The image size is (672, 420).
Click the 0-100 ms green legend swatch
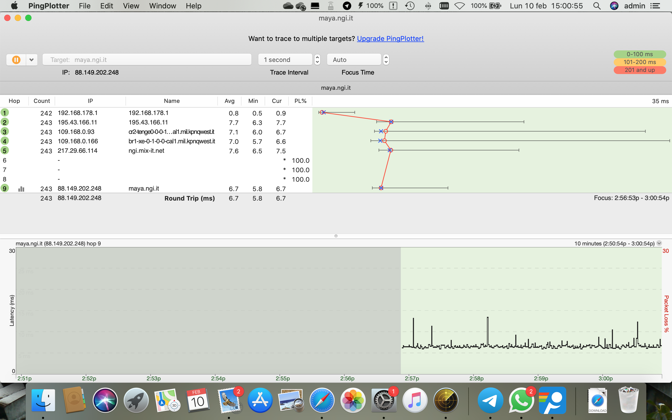(x=639, y=54)
